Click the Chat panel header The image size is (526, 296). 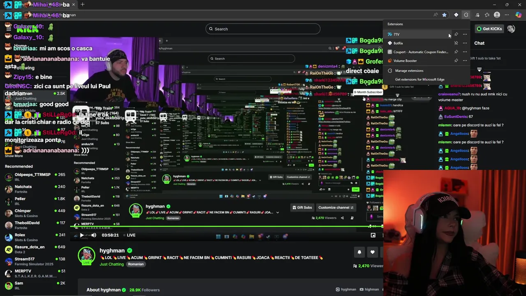(x=479, y=43)
